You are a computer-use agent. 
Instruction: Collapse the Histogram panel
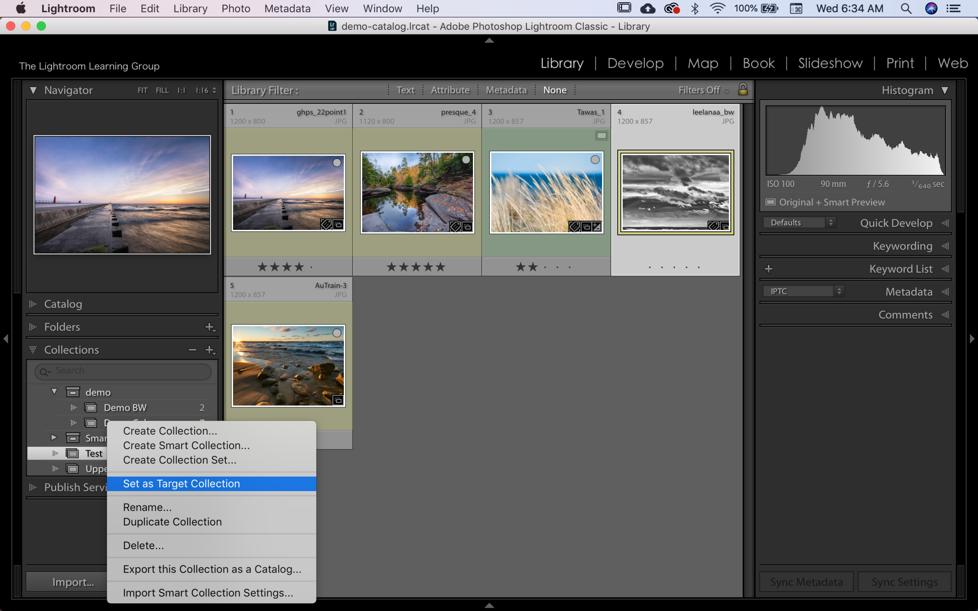[x=945, y=90]
